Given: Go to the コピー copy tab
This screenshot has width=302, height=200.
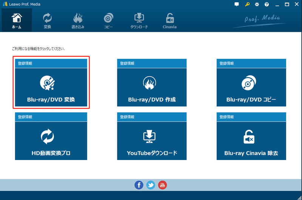Looking at the screenshot, I should (x=108, y=20).
